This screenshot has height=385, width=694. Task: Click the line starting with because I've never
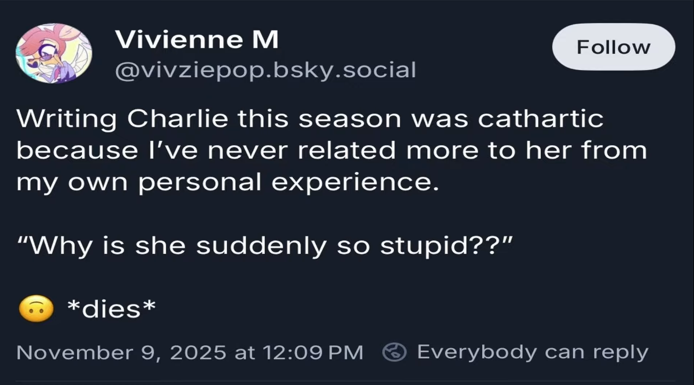click(331, 151)
